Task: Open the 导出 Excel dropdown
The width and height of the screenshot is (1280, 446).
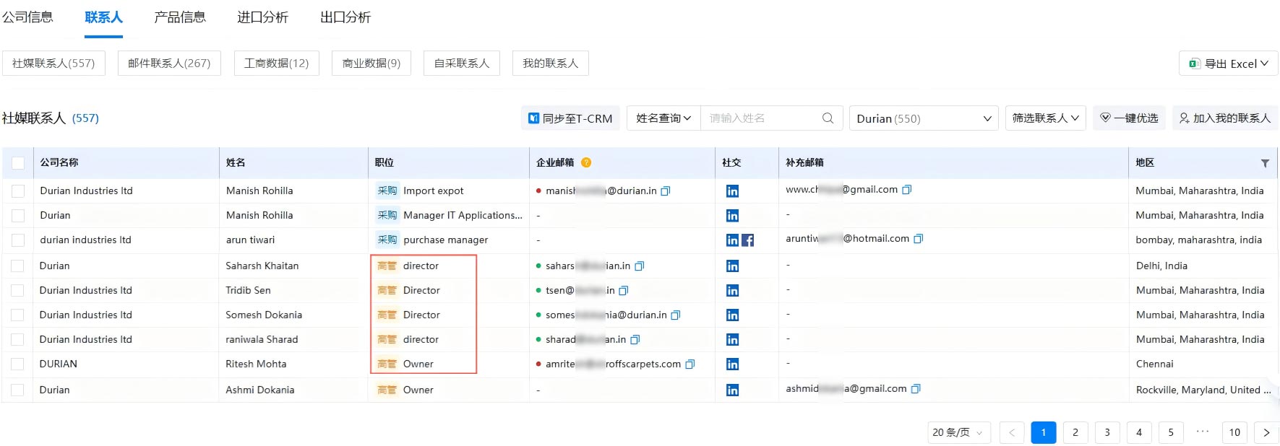Action: tap(1228, 64)
